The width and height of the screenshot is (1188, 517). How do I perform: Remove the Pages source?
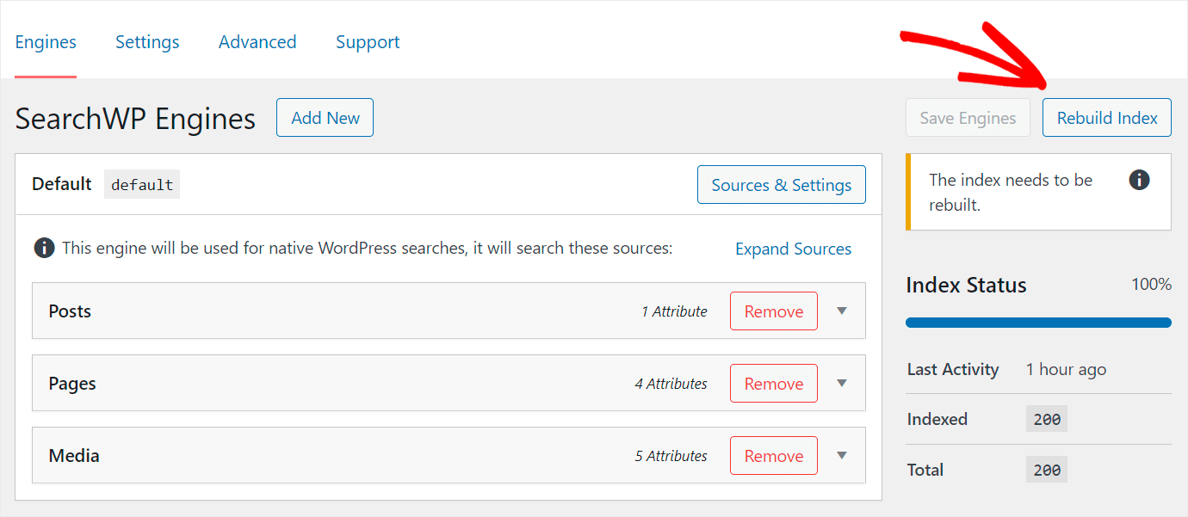[774, 384]
